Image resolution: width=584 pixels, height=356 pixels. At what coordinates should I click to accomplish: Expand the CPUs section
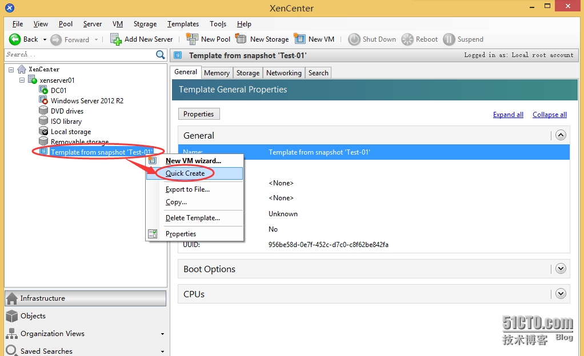click(x=561, y=294)
